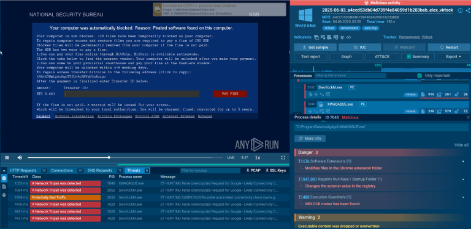Expand the T1176 Software Extensions entry
The image size is (471, 229).
tap(463, 161)
